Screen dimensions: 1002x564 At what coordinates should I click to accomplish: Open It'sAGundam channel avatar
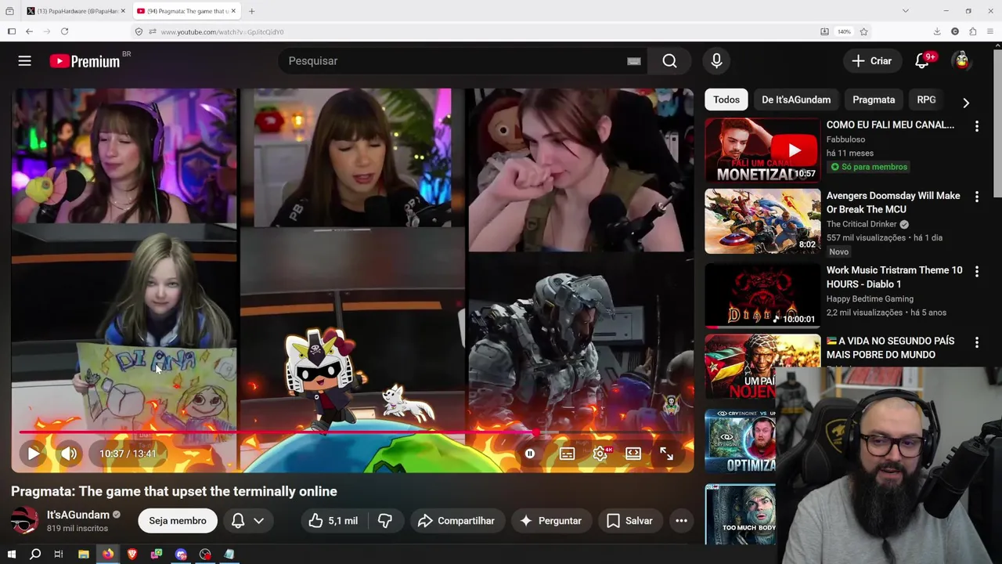pos(24,521)
